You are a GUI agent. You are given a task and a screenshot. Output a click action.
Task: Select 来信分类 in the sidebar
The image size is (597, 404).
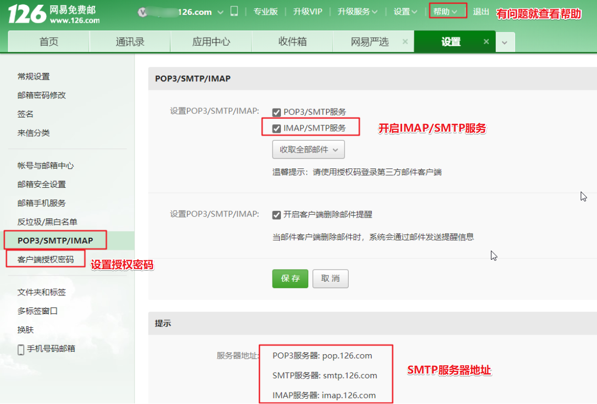click(34, 133)
